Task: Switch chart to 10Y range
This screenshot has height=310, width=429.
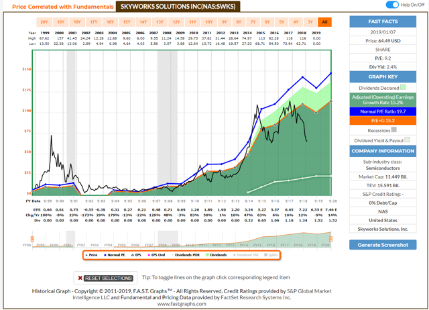Action: (209, 22)
